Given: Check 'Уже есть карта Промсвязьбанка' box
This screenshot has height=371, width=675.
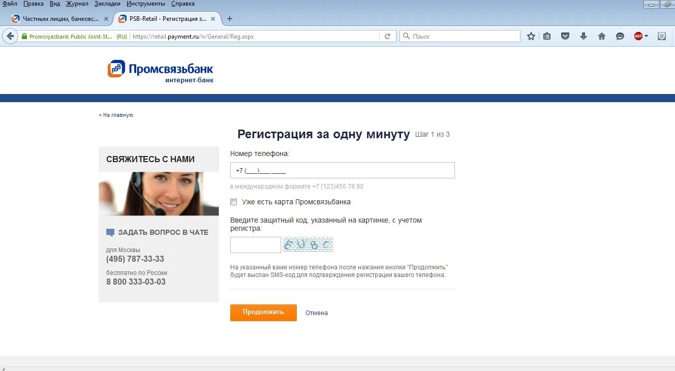Looking at the screenshot, I should coord(234,202).
